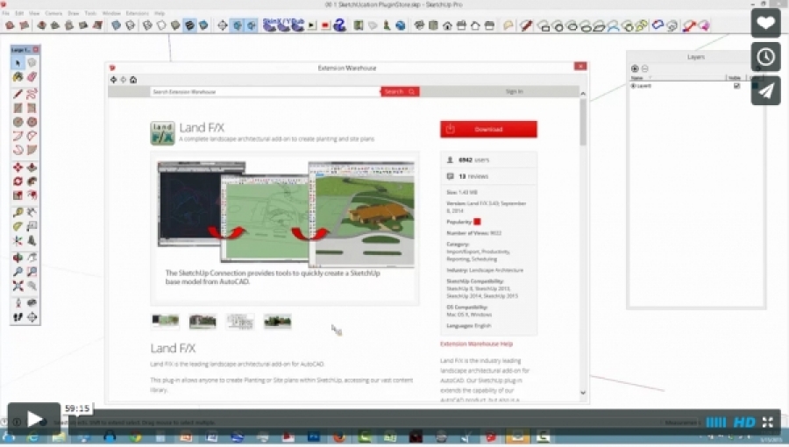The height and width of the screenshot is (447, 789).
Task: Choose the Scale tool
Action: pyautogui.click(x=18, y=195)
